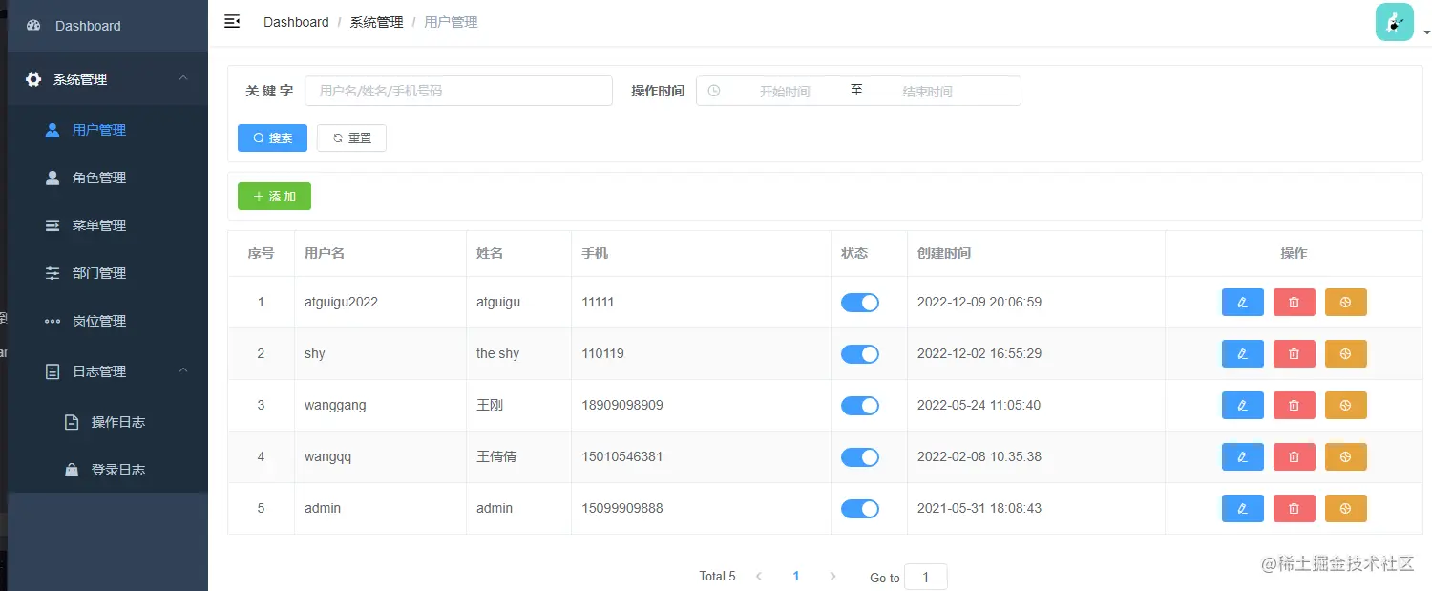The image size is (1432, 591).
Task: Delete user wanggang with trash icon
Action: (x=1294, y=405)
